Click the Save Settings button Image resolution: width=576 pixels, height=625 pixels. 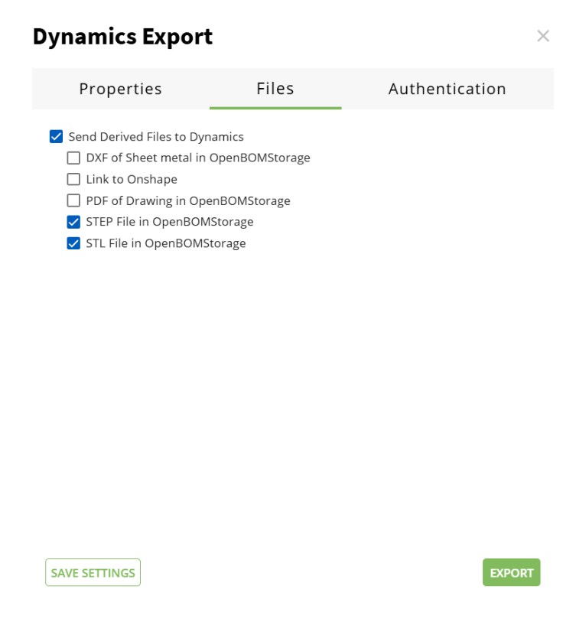[x=93, y=572]
